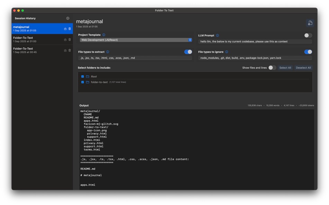Screen dimensions: 329x205
Task: Toggle Show files and lines switch
Action: coord(272,68)
